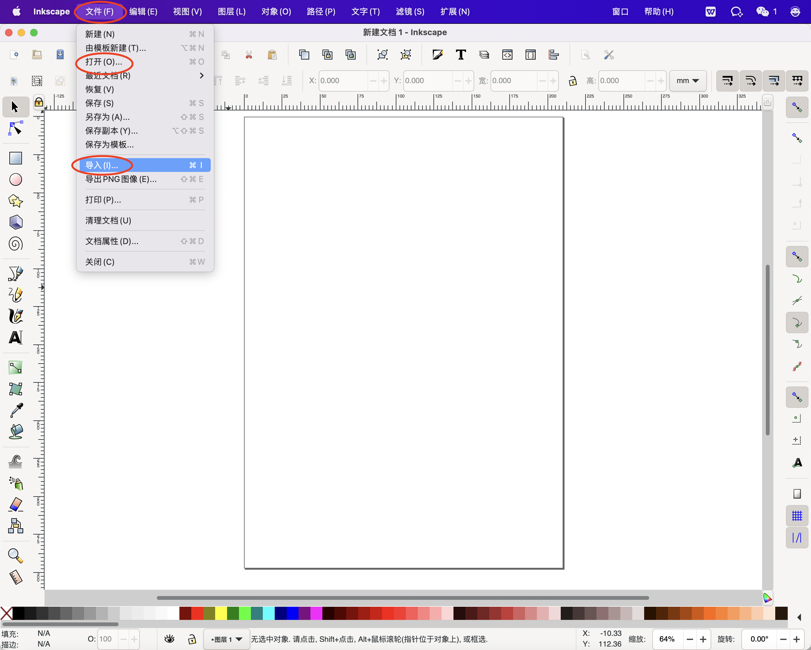Select the Zoom magnifier tool
This screenshot has height=650, width=811.
tap(15, 556)
